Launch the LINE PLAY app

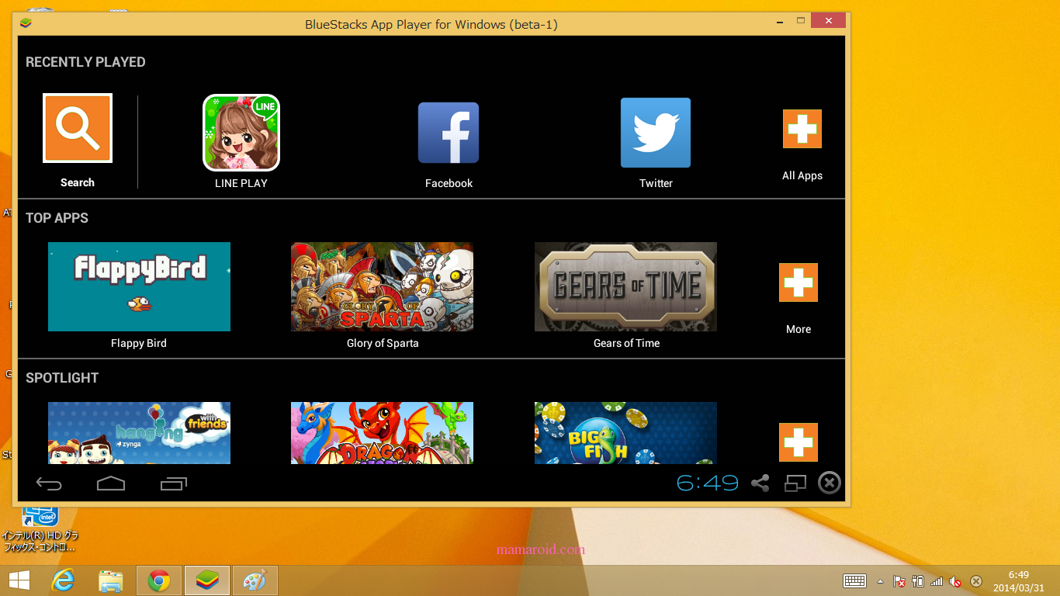click(x=241, y=133)
